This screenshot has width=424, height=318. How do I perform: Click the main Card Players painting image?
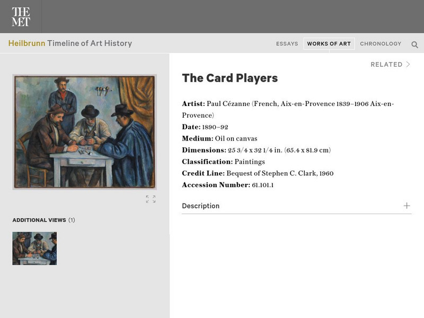click(x=85, y=132)
